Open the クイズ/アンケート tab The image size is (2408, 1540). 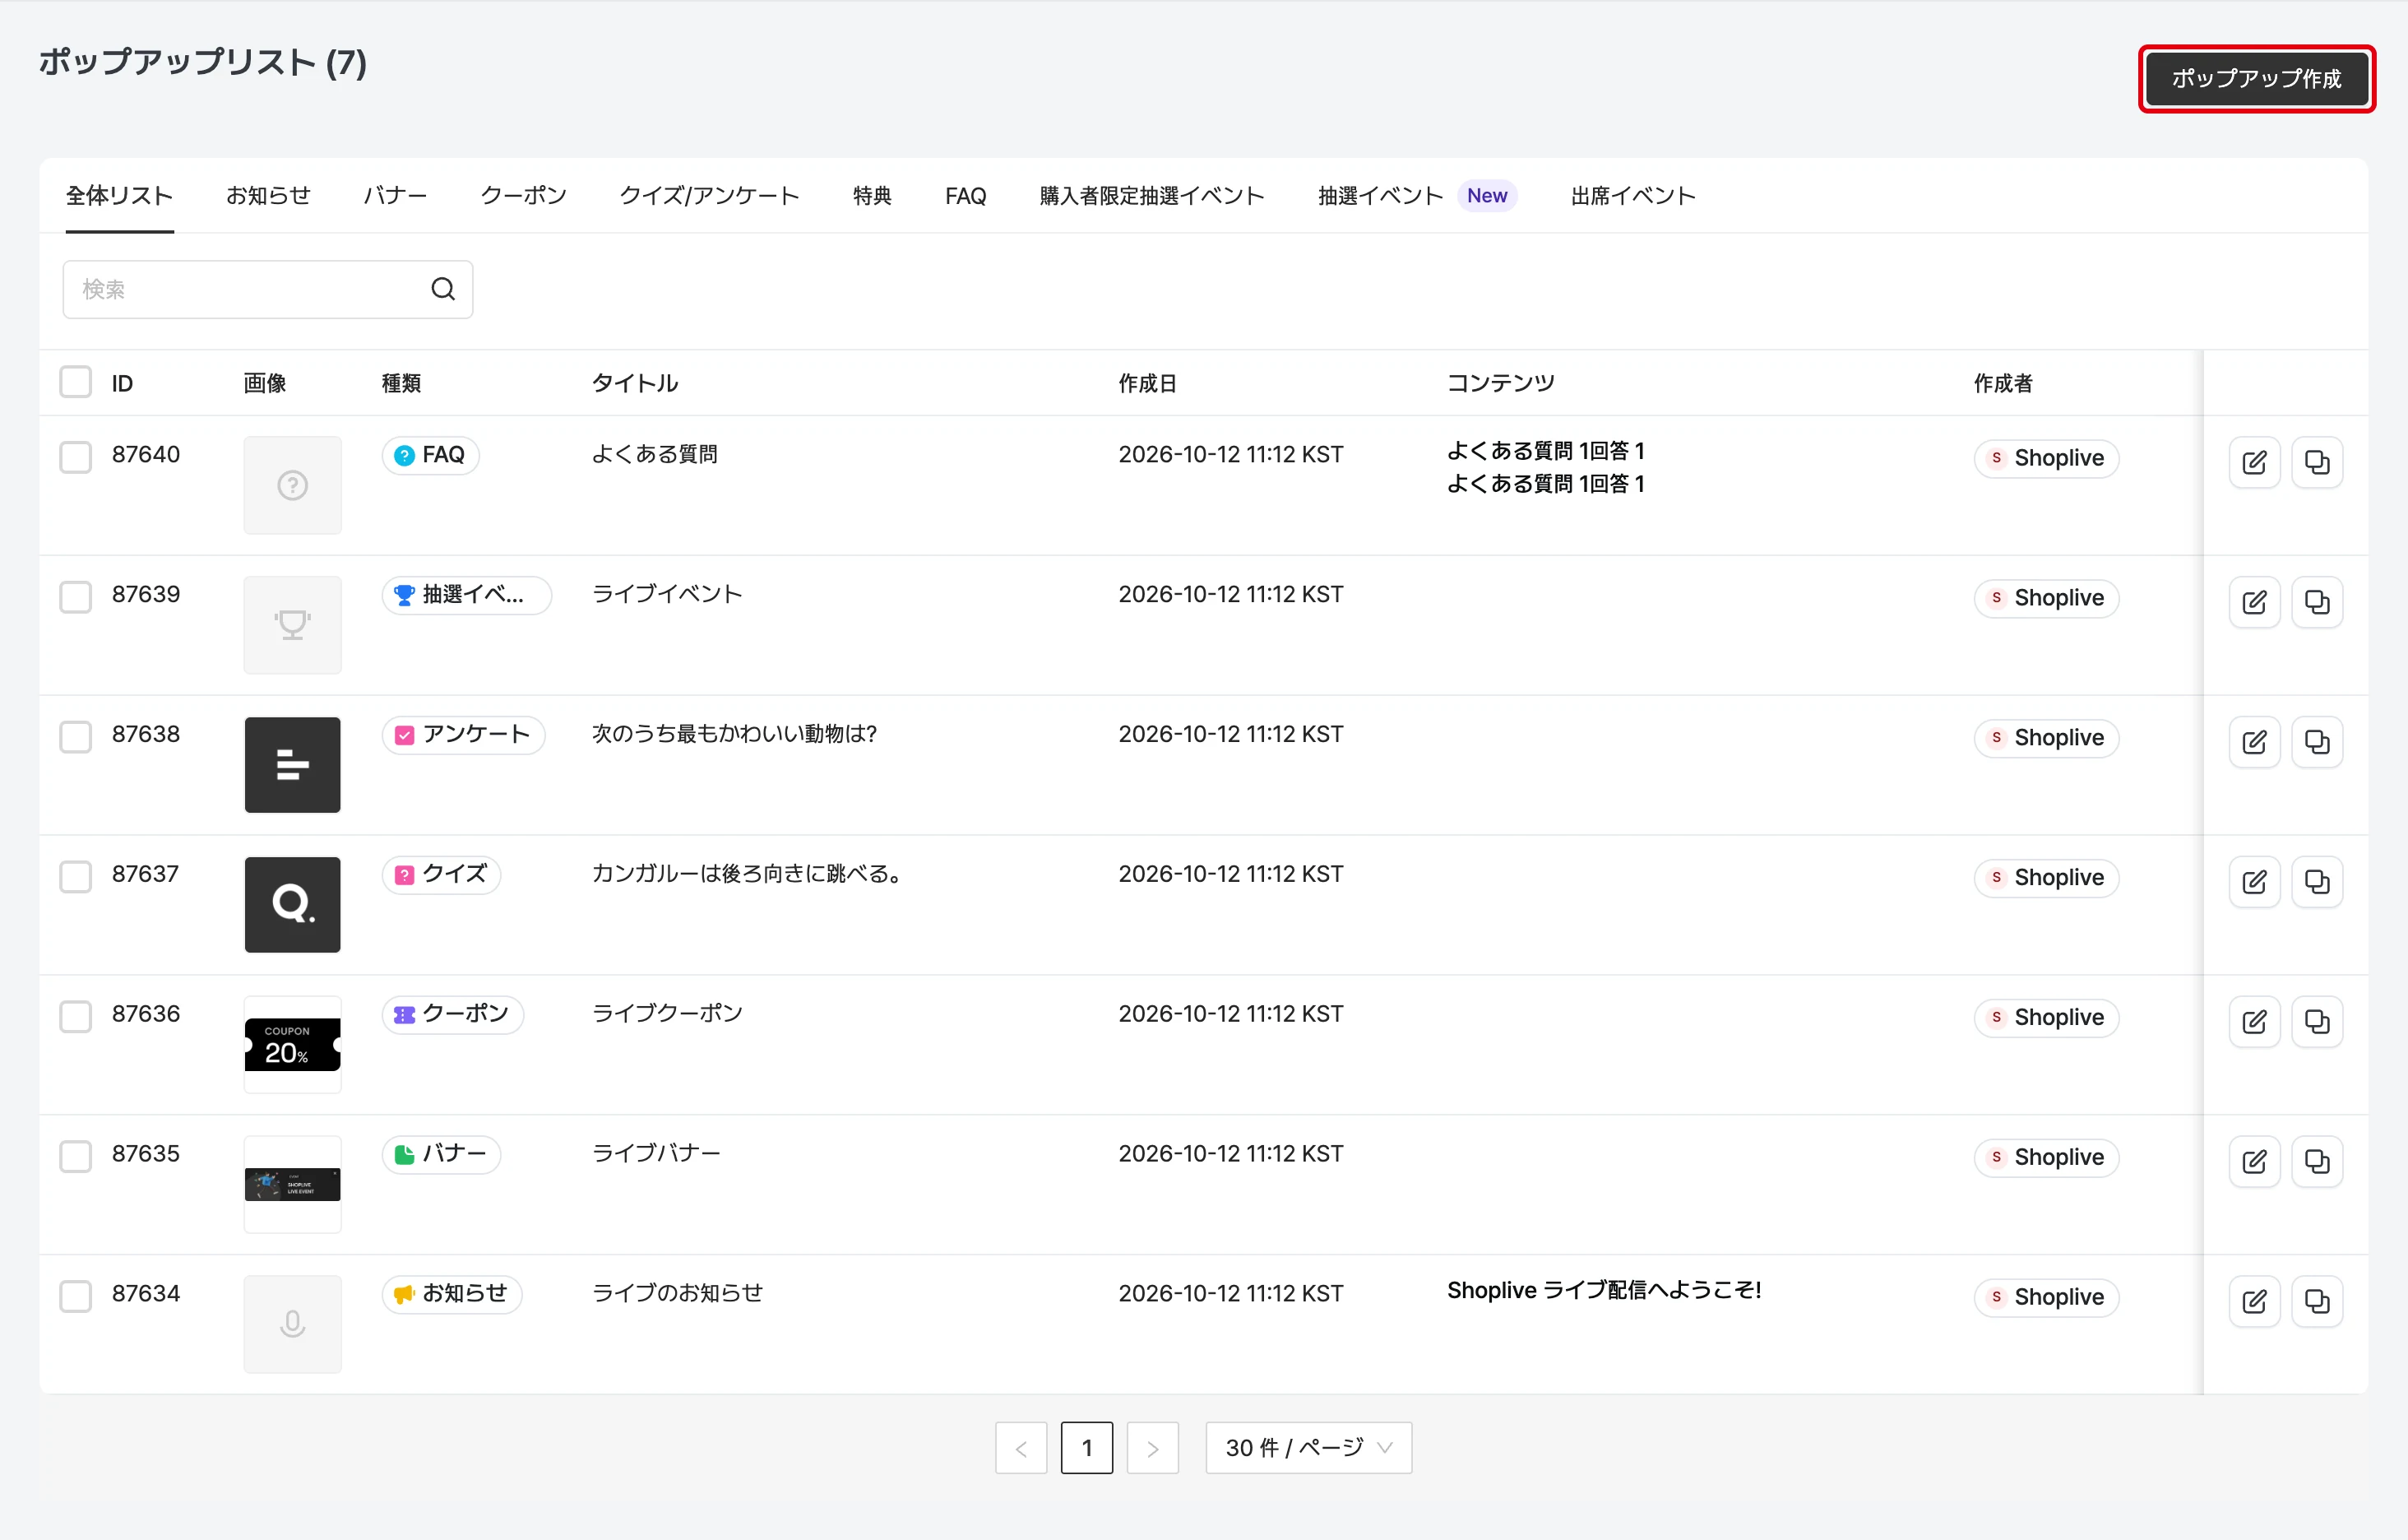tap(709, 196)
